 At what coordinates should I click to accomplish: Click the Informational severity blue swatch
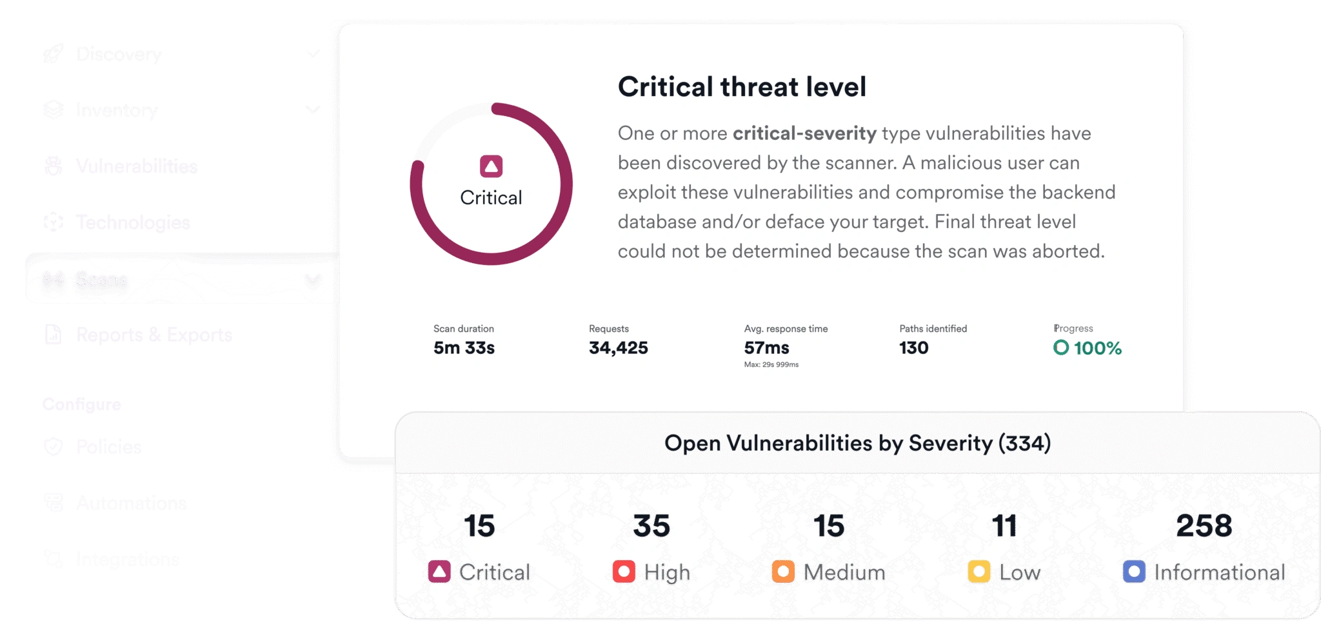pyautogui.click(x=1134, y=572)
